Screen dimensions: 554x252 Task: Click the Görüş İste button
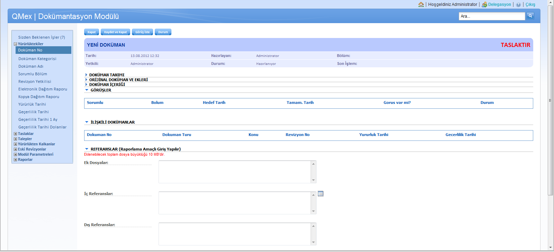click(x=142, y=32)
